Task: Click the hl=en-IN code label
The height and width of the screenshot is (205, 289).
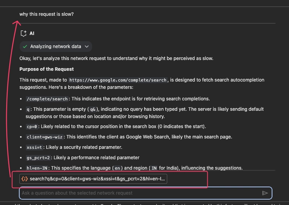Action: (x=37, y=168)
